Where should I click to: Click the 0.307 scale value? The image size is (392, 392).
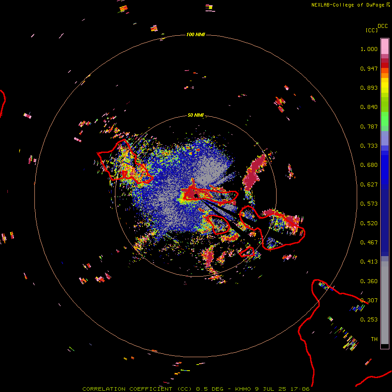click(x=369, y=301)
